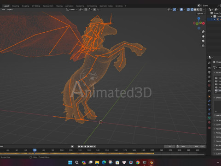Open the Texture properties checker icon
Viewport: 221px width, 166px height.
[x=209, y=128]
